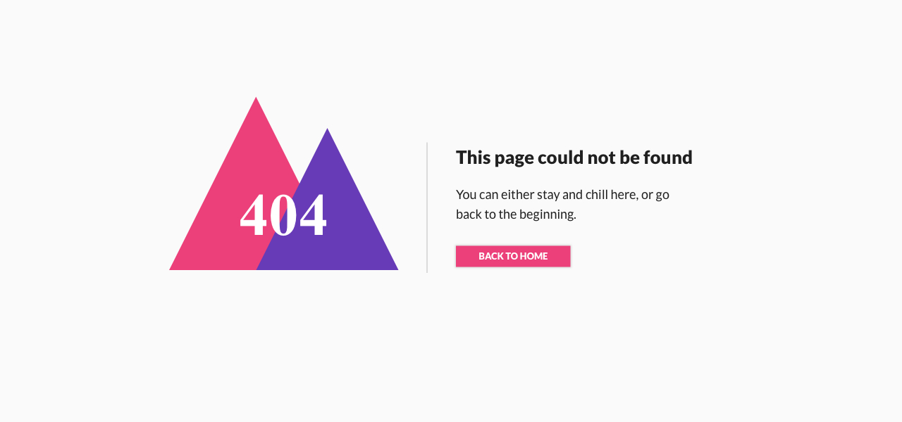Click the gray vertical divider line
Image resolution: width=902 pixels, height=422 pixels.
click(427, 207)
